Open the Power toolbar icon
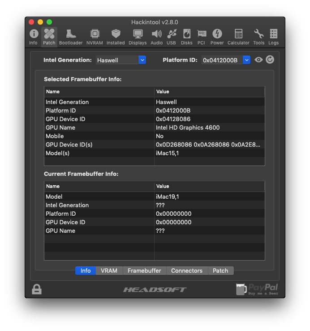This screenshot has width=310, height=331. click(217, 37)
